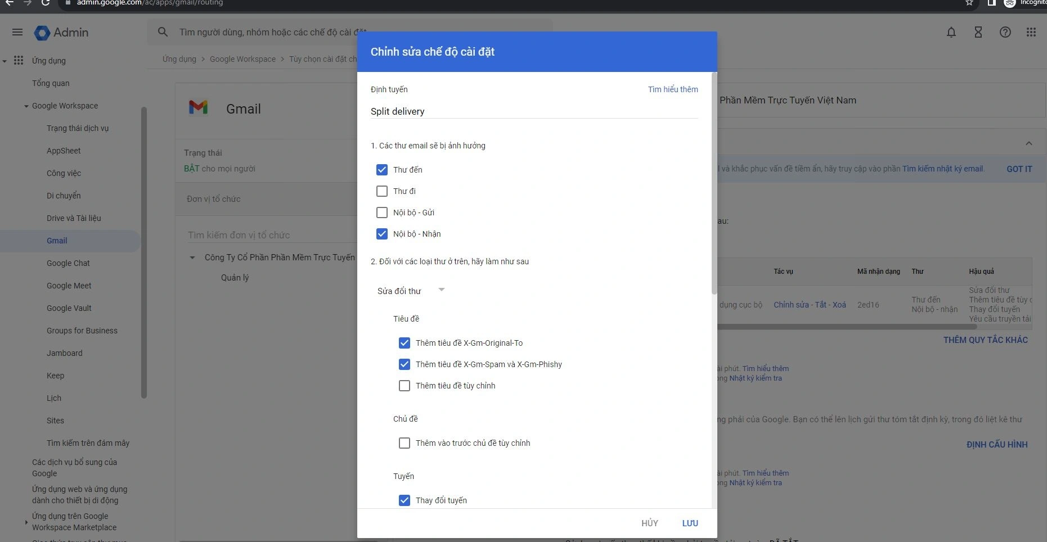Select Drive và Tài liệu
This screenshot has height=542, width=1047.
74,218
